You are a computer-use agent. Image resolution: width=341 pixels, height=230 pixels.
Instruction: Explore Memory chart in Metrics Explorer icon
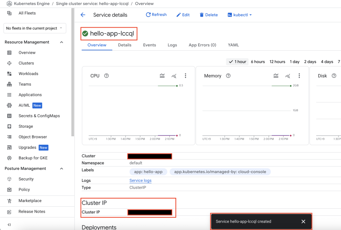click(287, 76)
